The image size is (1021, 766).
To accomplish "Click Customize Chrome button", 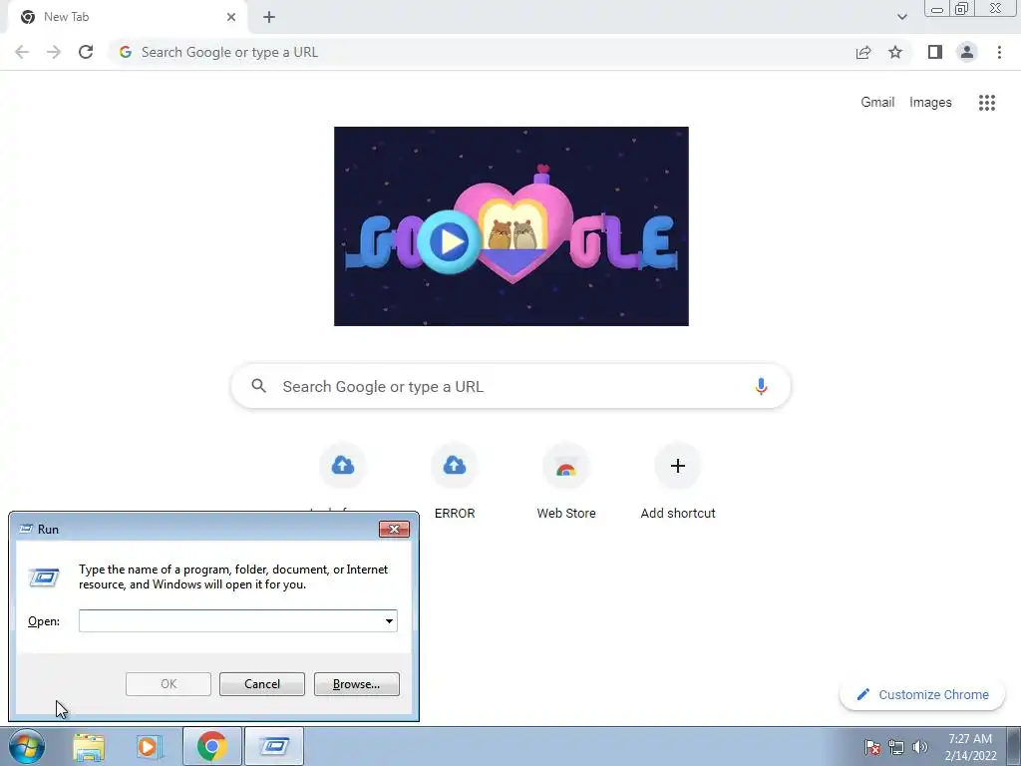I will coord(922,694).
